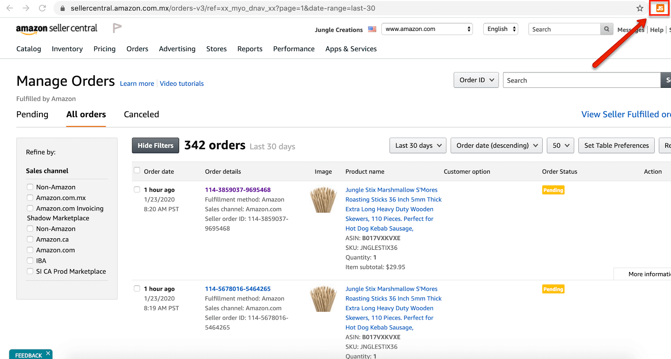Go back to previous page
The height and width of the screenshot is (359, 671).
coord(10,8)
